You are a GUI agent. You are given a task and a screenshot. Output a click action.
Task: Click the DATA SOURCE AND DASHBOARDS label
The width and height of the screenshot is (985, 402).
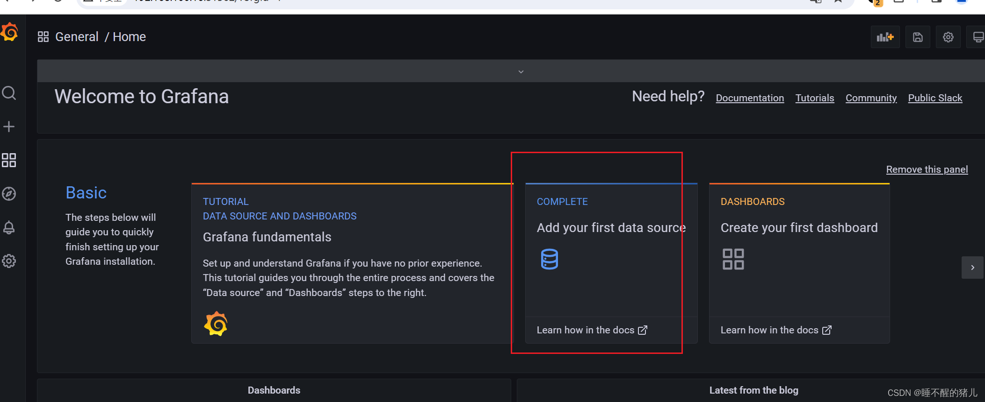(280, 216)
